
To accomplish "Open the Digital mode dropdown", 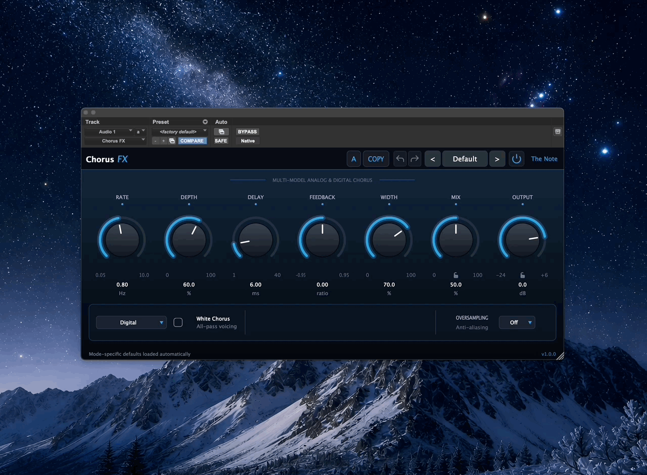I will (131, 322).
